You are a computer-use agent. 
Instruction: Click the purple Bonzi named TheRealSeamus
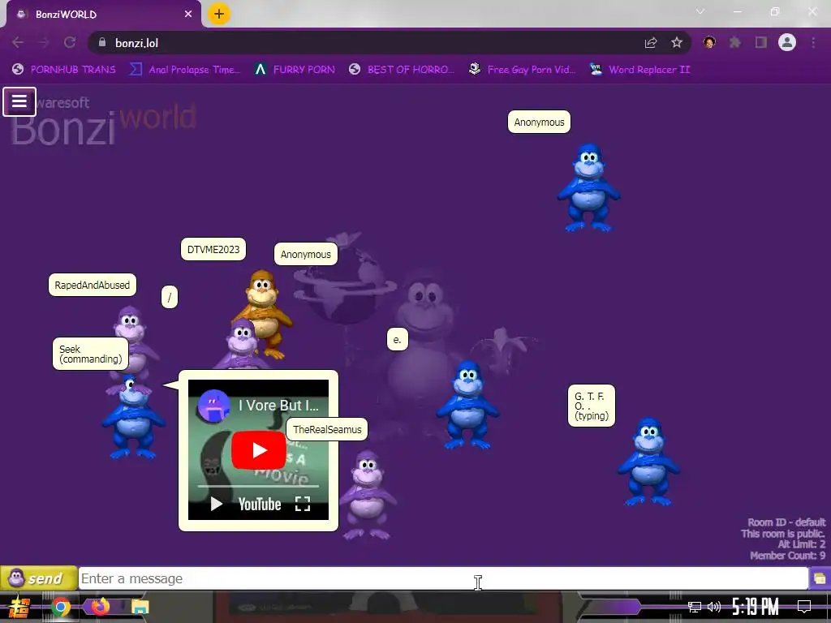[368, 494]
